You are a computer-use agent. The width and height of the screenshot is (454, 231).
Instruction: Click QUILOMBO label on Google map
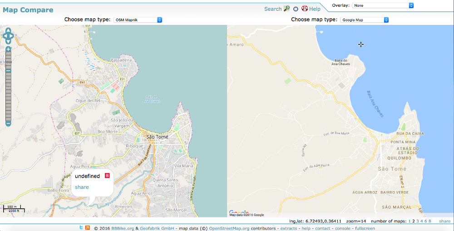[399, 158]
